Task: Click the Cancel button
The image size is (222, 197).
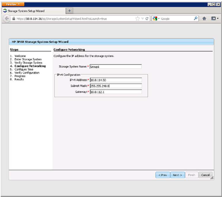Action: tap(206, 175)
